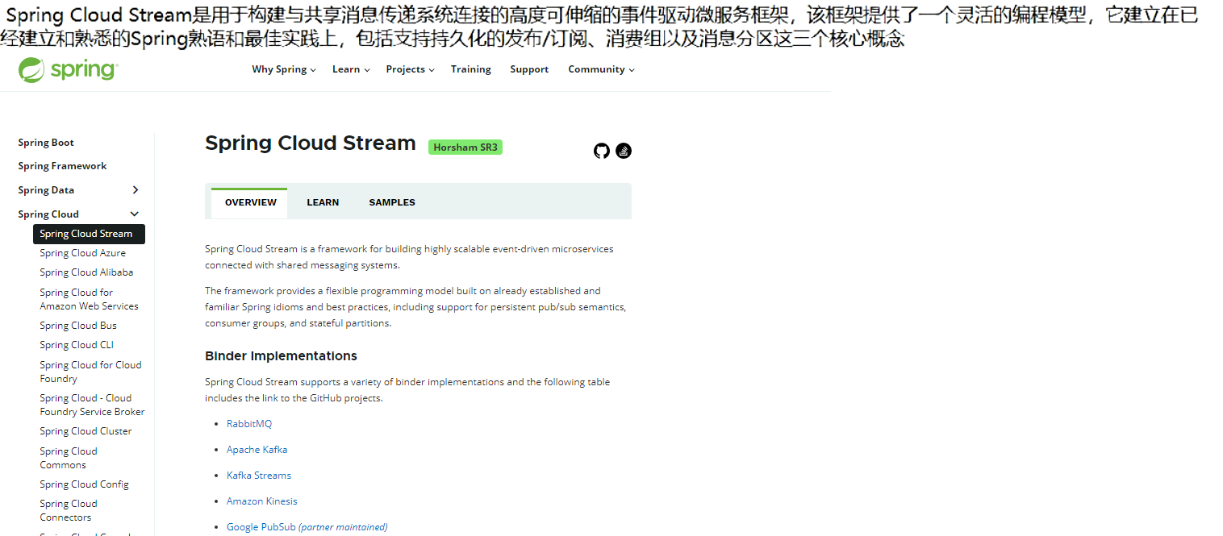Click the Binder Implementations heading
The width and height of the screenshot is (1223, 536).
(x=281, y=356)
